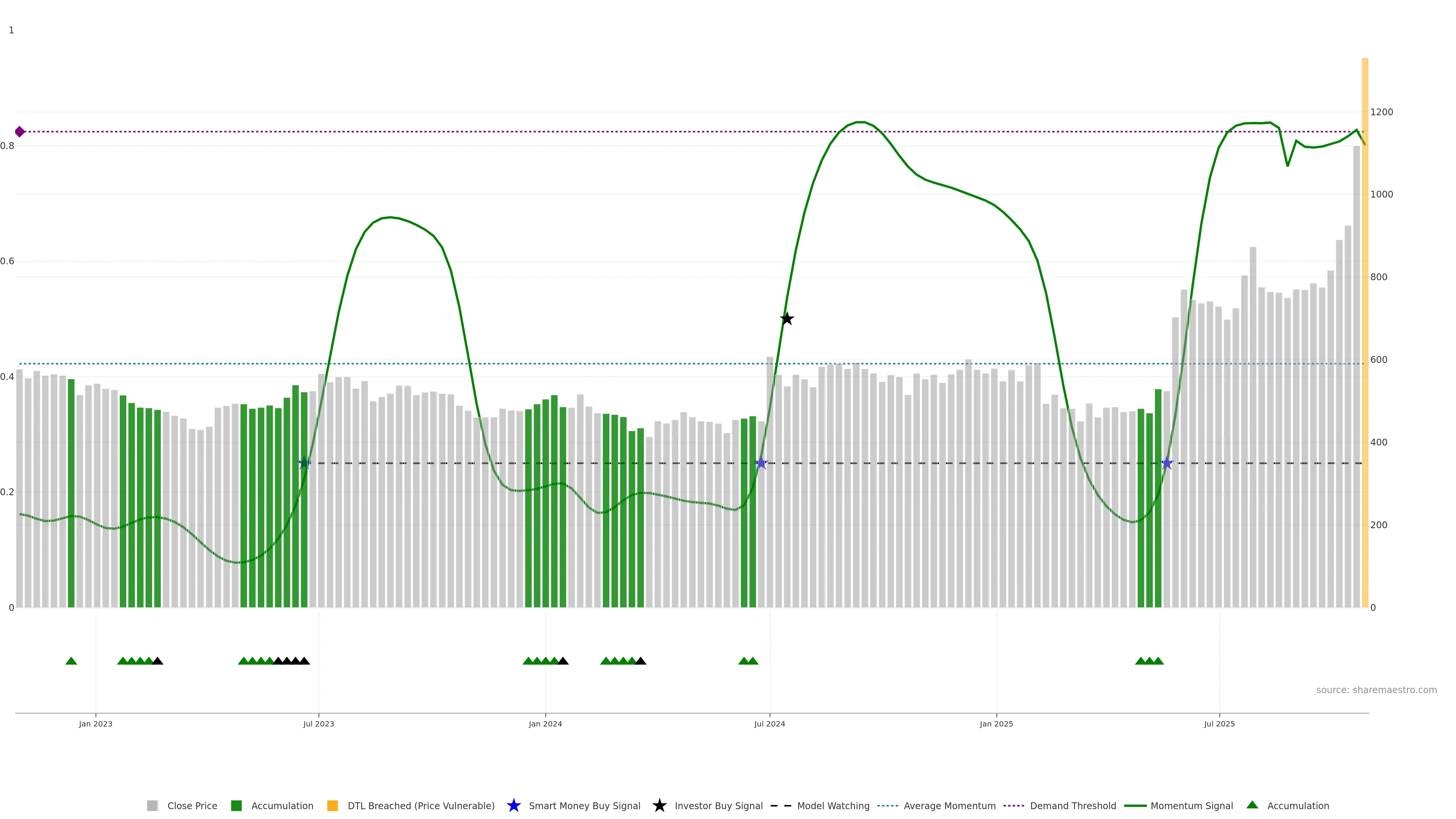Click the lone green triangle before Jan 2023
Screen dimensions: 1456x819
pyautogui.click(x=71, y=661)
